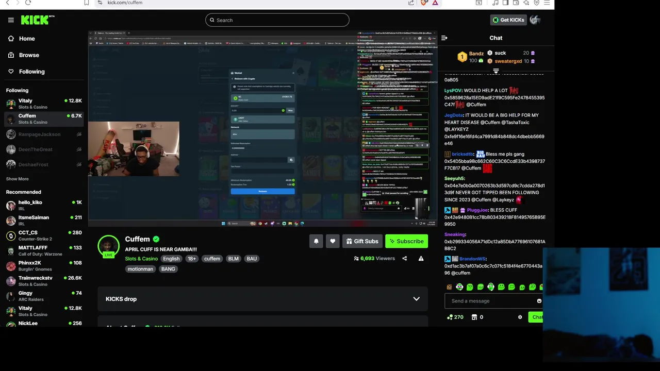Report stream with warning triangle icon
660x371 pixels.
(421, 259)
